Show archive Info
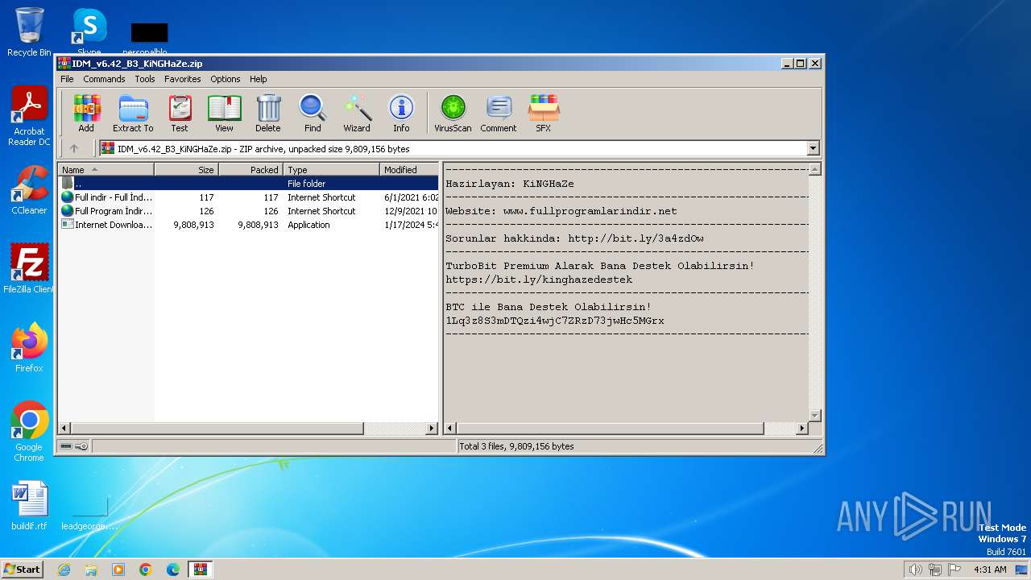Viewport: 1031px width, 580px height. (401, 113)
